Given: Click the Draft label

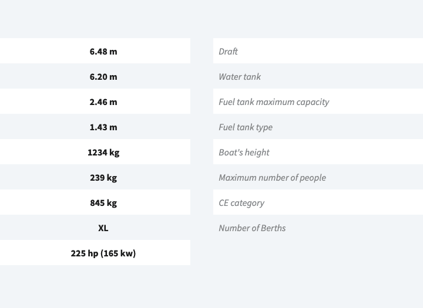Looking at the screenshot, I should pyautogui.click(x=228, y=52).
